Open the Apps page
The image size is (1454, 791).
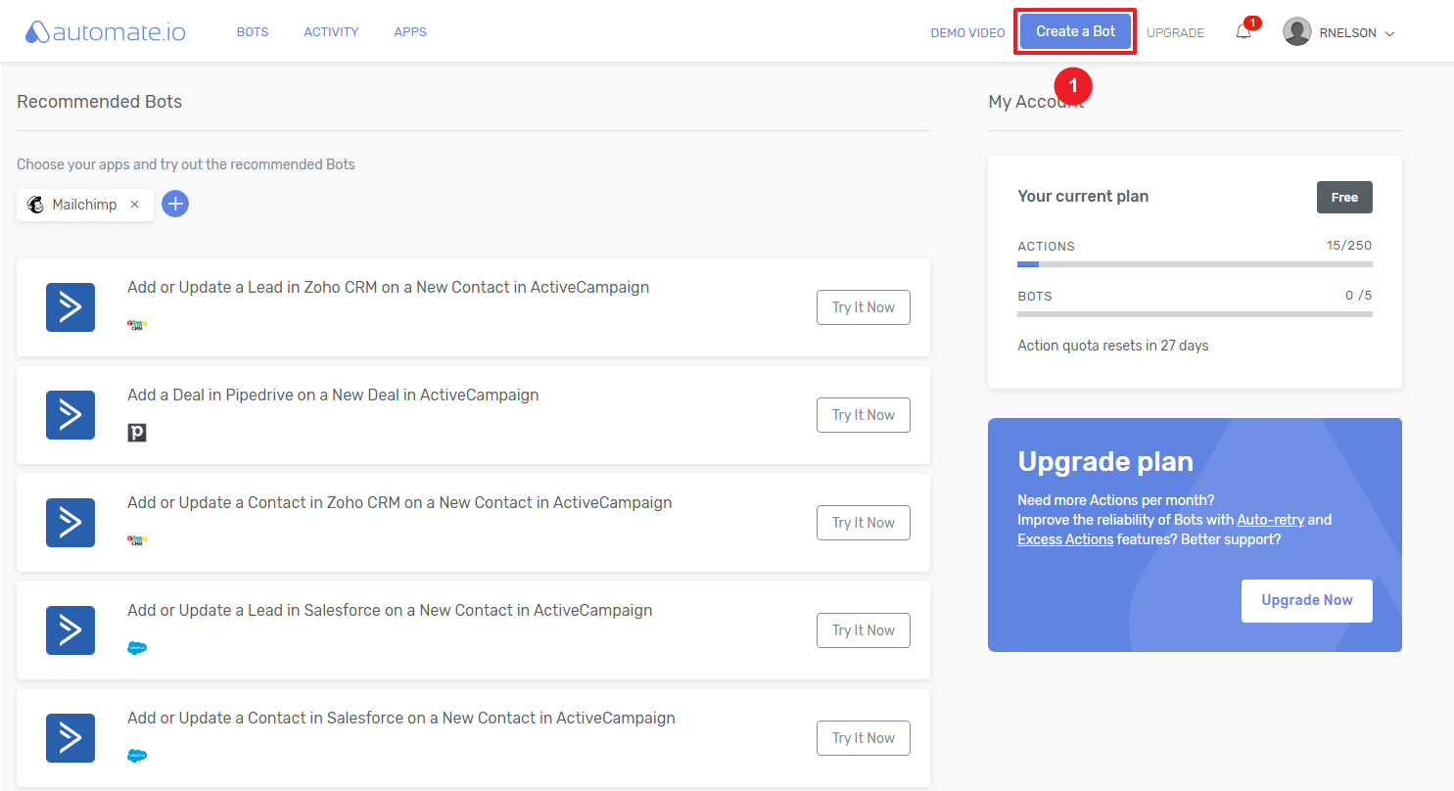(x=410, y=32)
